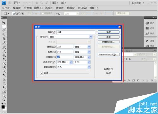Select the Magic Wand tool
This screenshot has width=158, height=114.
click(x=4, y=35)
